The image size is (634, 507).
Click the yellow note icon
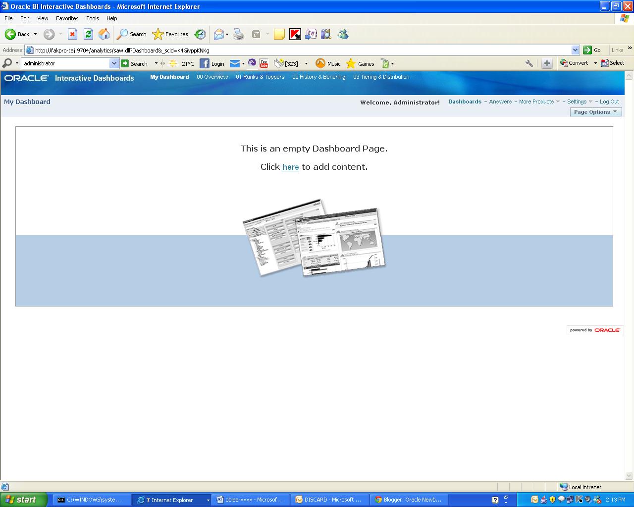pos(279,34)
